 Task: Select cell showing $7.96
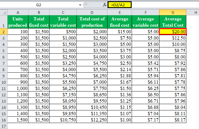173,101
